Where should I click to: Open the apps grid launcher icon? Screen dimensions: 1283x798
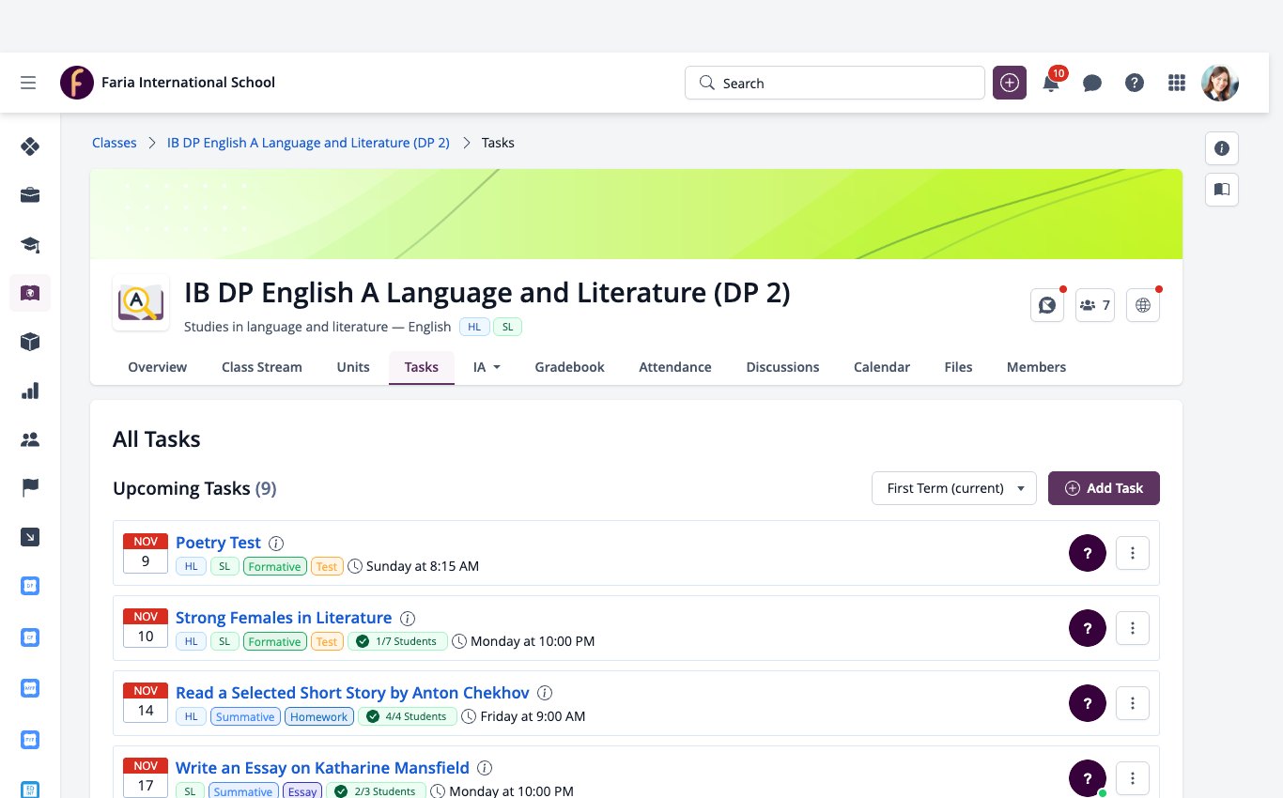pos(1176,83)
